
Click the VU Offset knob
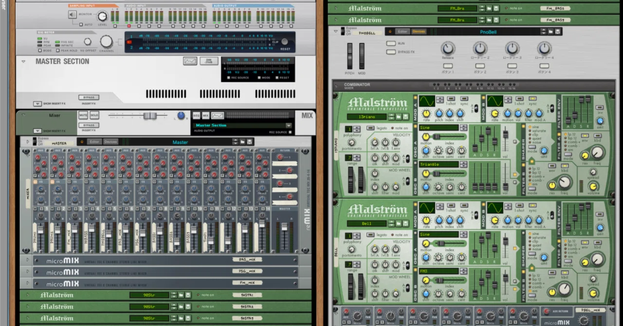88,42
